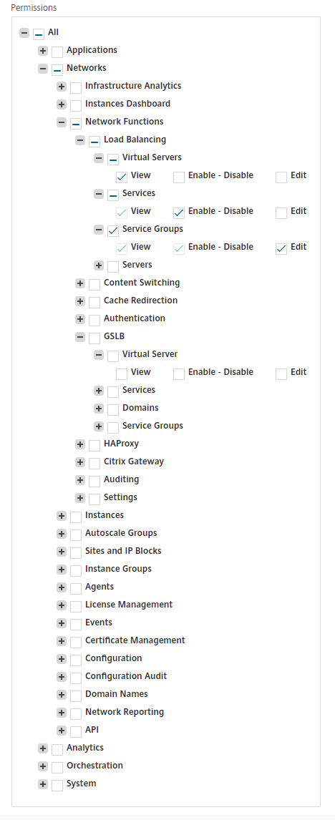Collapse the GSLB node

click(x=80, y=337)
